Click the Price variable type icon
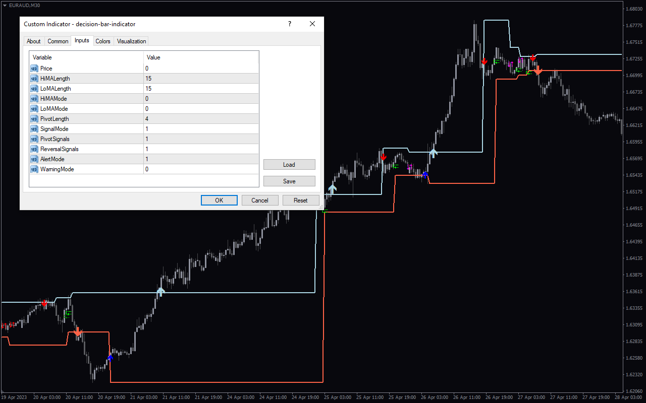The image size is (646, 403). [34, 69]
